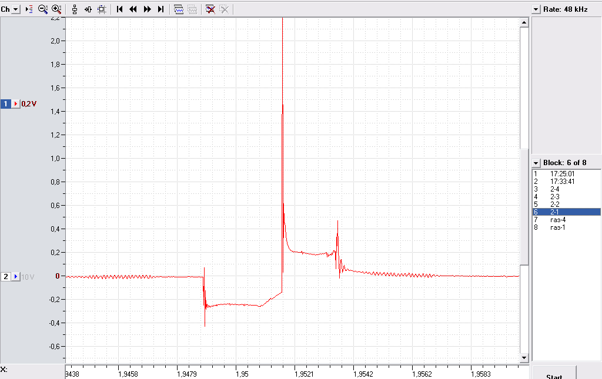Open the Ch dropdown
The height and width of the screenshot is (379, 602).
(15, 9)
